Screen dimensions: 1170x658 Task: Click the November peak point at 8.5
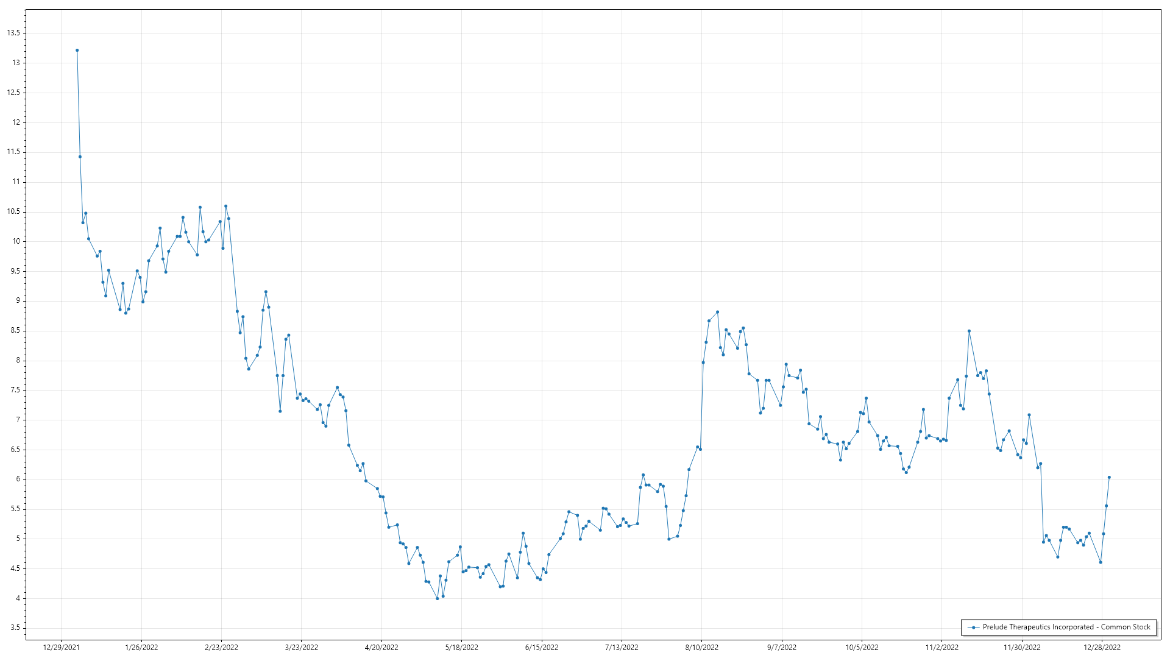click(969, 331)
